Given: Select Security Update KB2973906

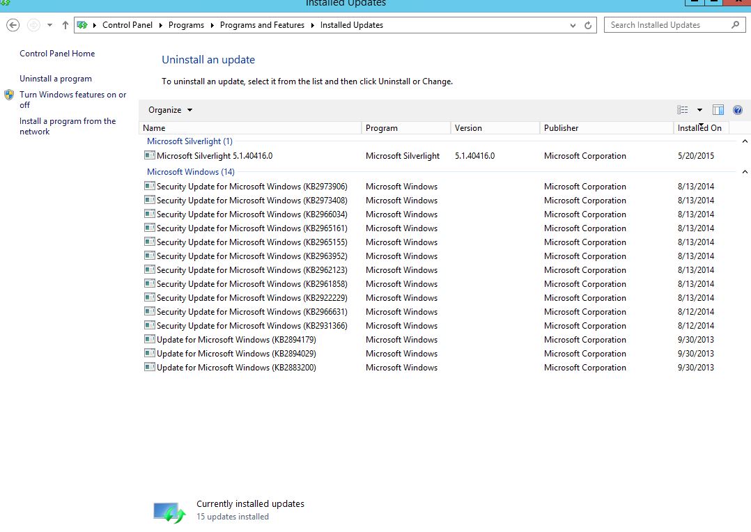Looking at the screenshot, I should tap(252, 187).
